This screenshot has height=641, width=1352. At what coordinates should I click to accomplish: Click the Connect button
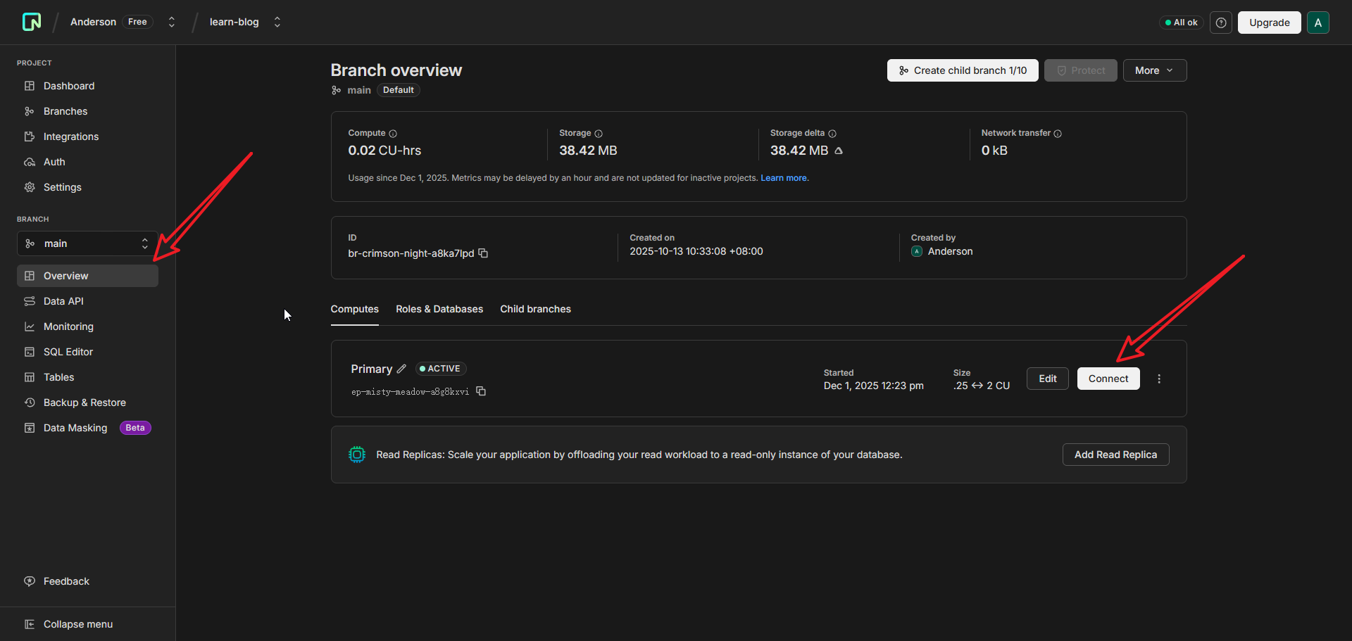(x=1108, y=379)
